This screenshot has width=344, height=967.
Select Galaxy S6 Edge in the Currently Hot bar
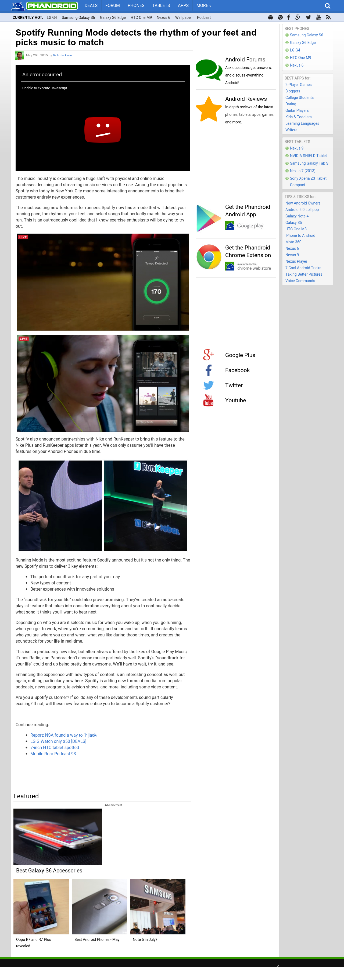coord(113,18)
